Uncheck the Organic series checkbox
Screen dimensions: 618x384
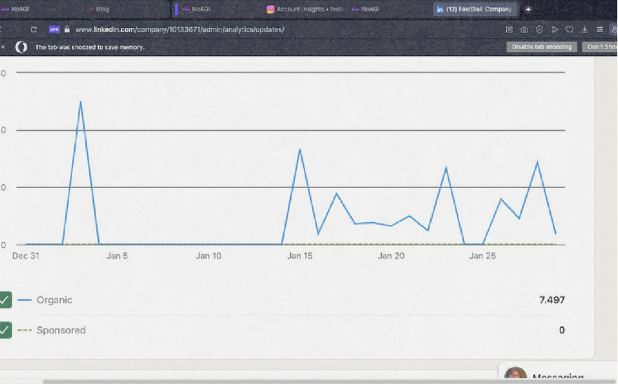coord(5,300)
